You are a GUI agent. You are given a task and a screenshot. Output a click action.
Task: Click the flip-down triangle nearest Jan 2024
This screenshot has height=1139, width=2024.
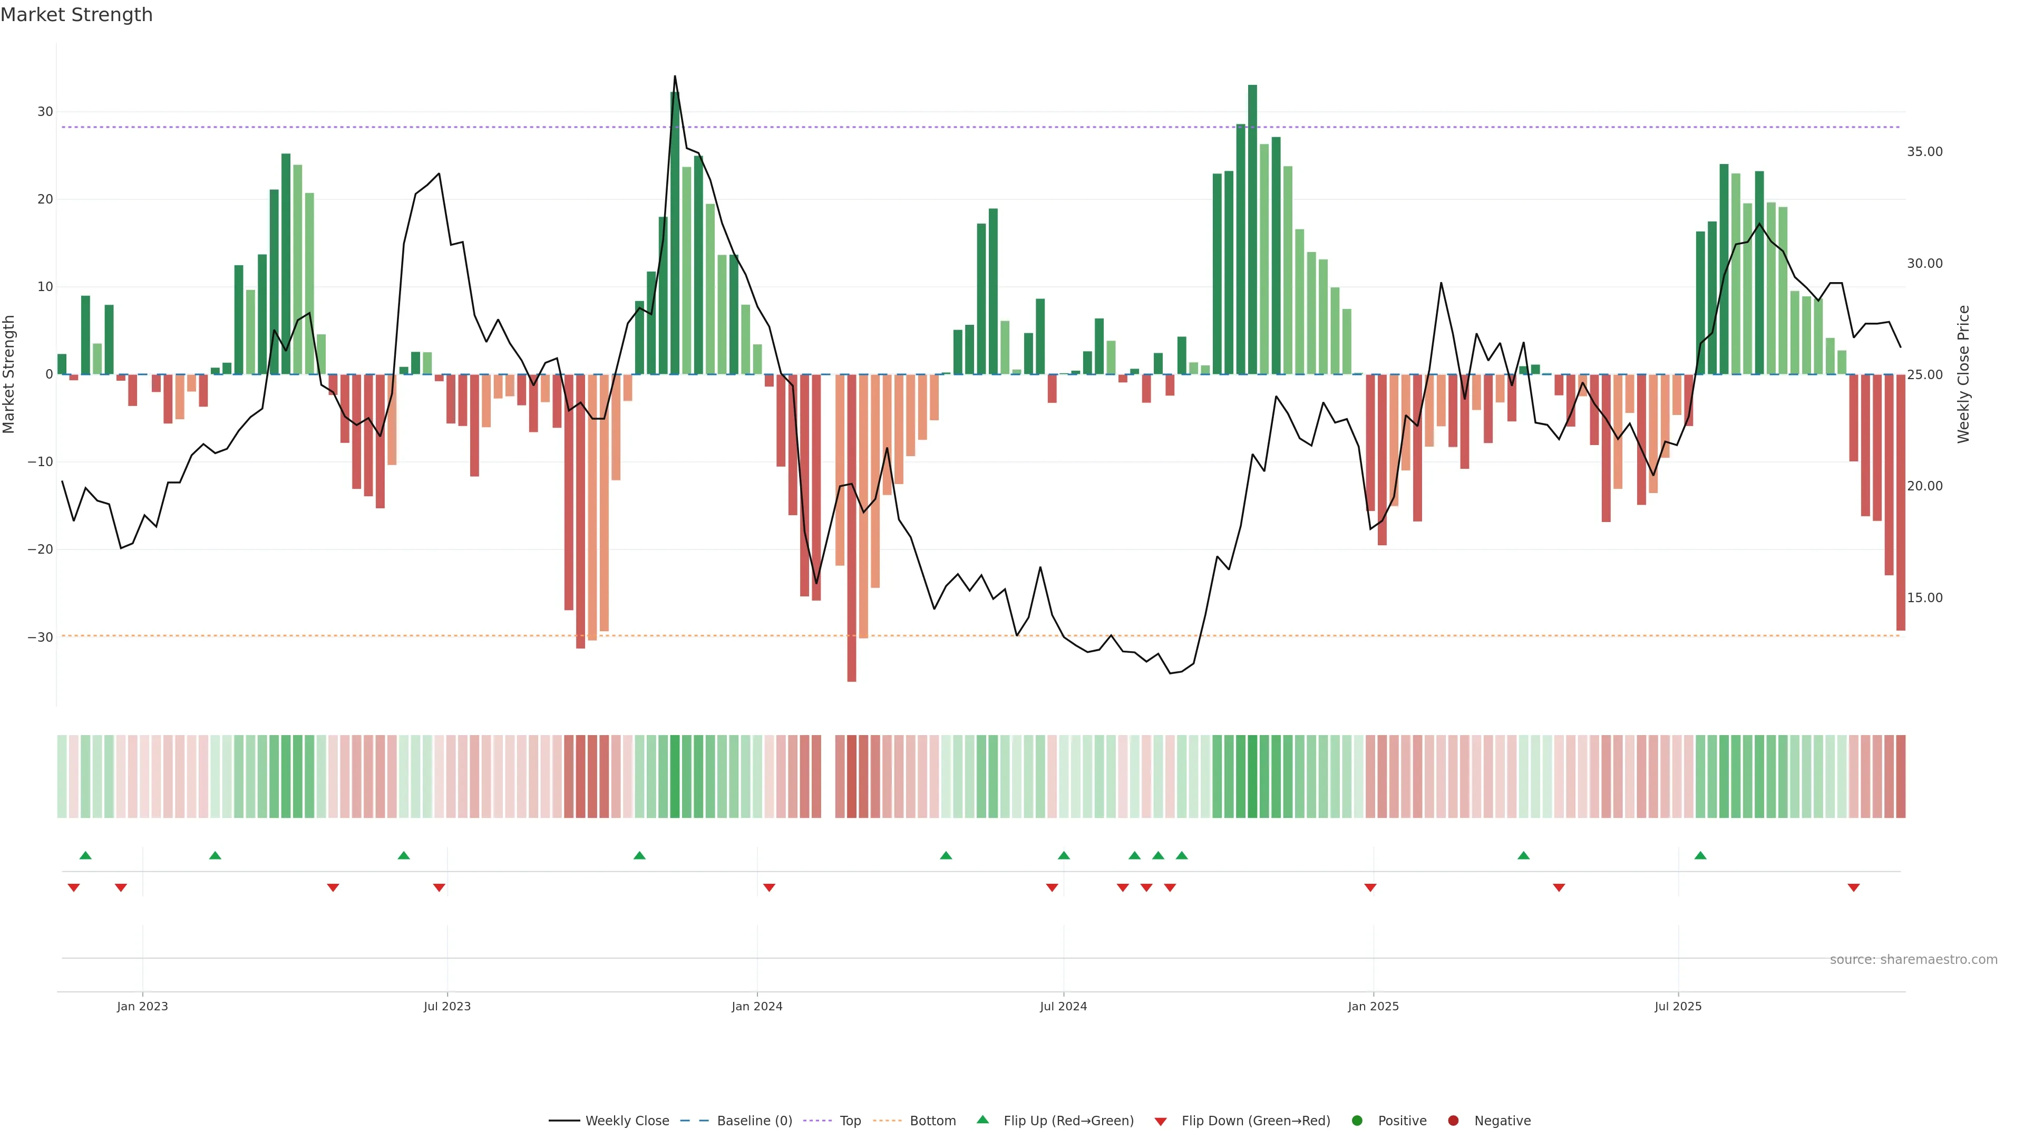coord(769,887)
